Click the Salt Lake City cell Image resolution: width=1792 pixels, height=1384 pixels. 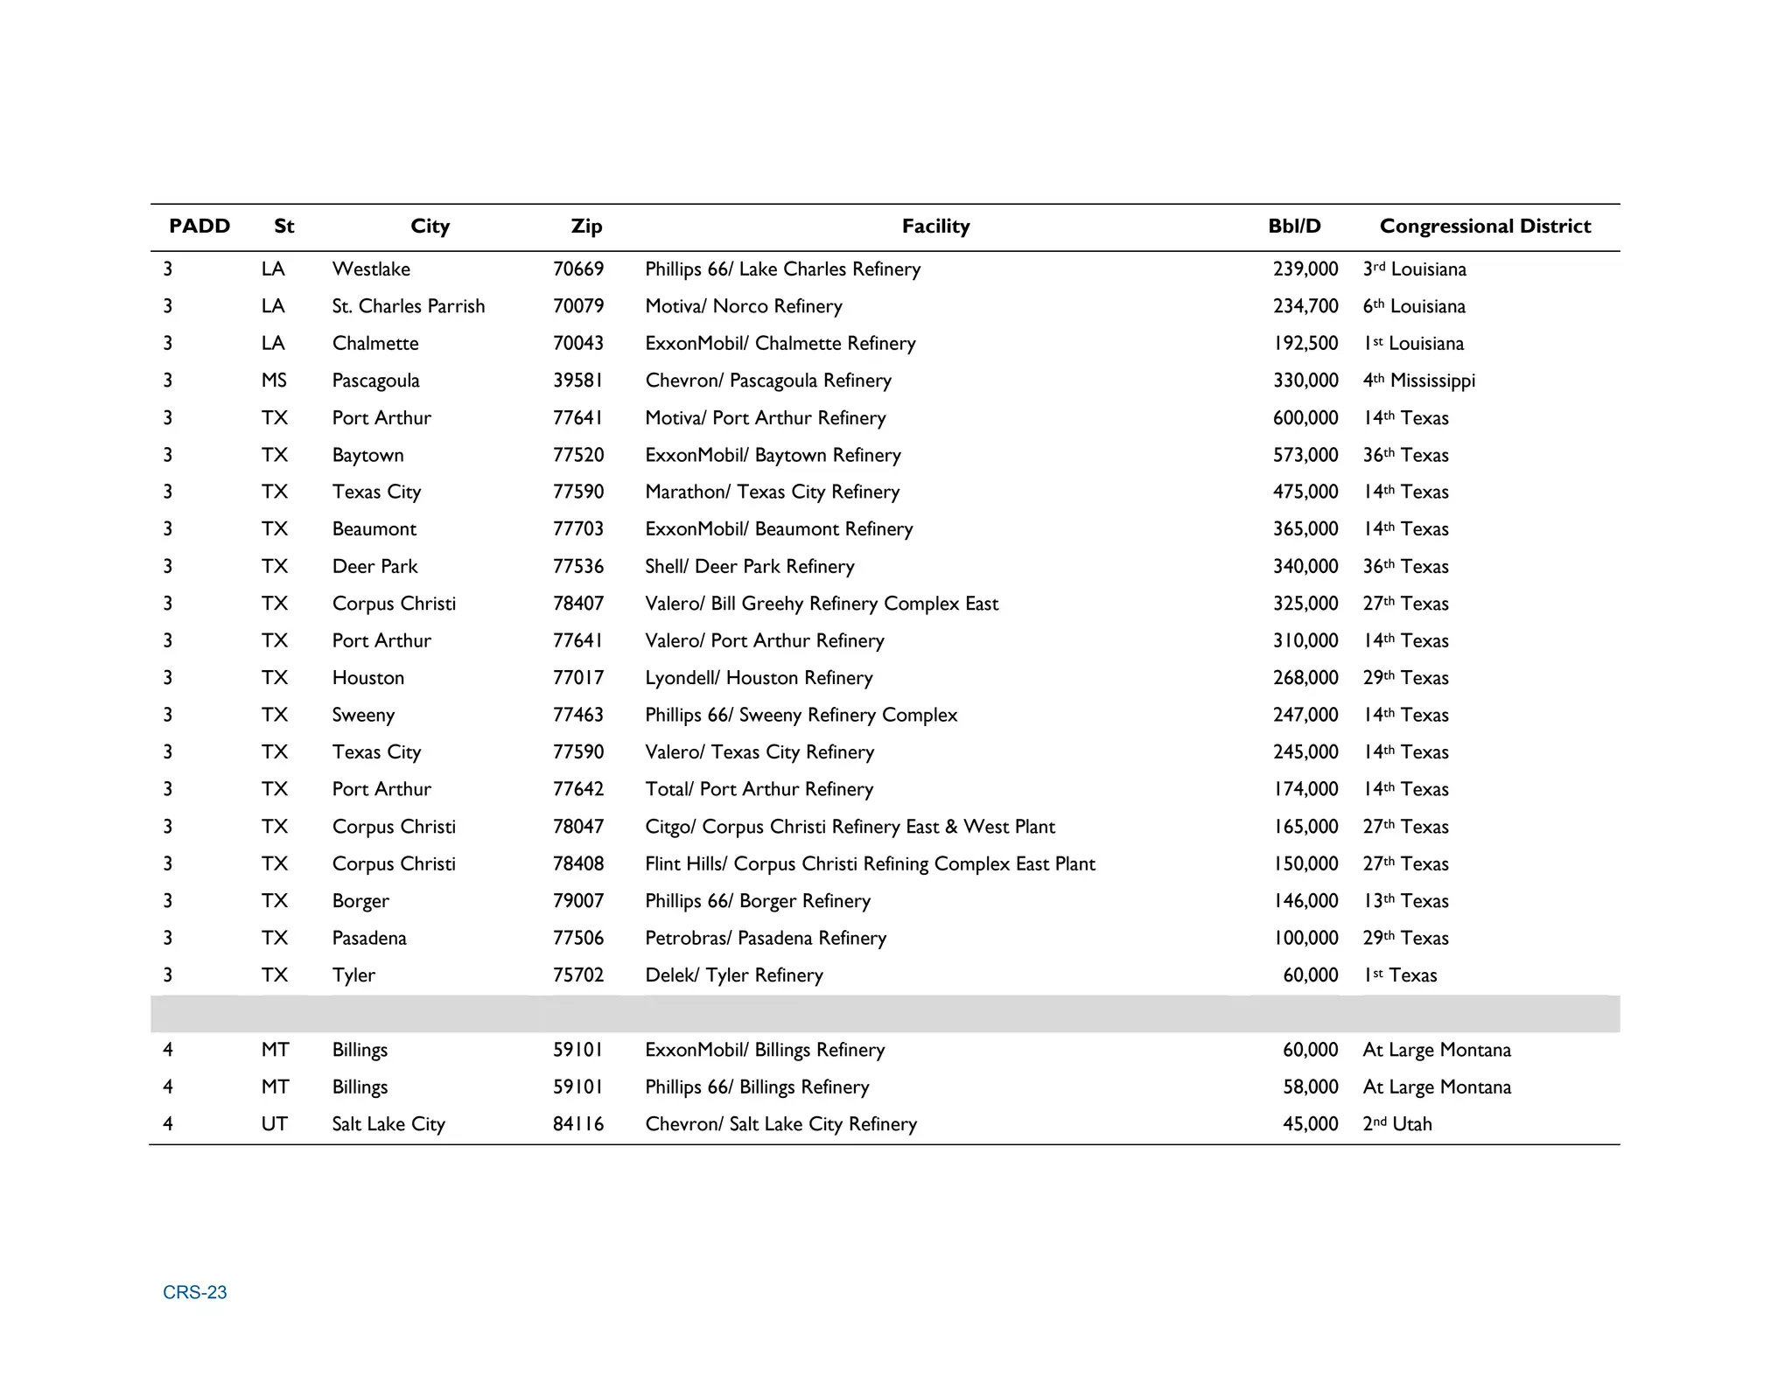point(388,1124)
